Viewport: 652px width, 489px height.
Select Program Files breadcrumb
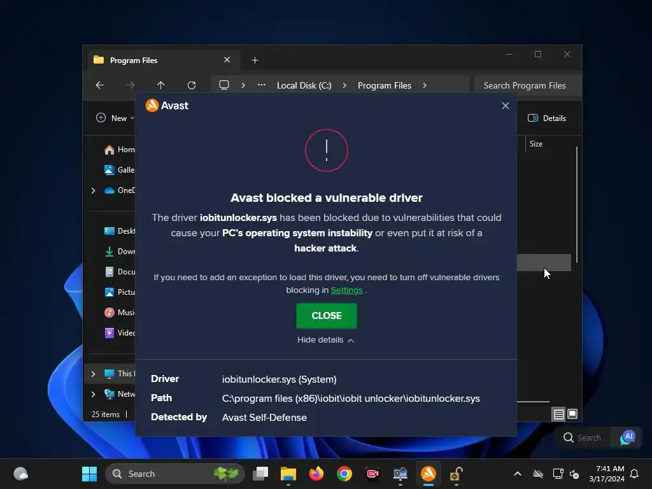click(x=384, y=85)
